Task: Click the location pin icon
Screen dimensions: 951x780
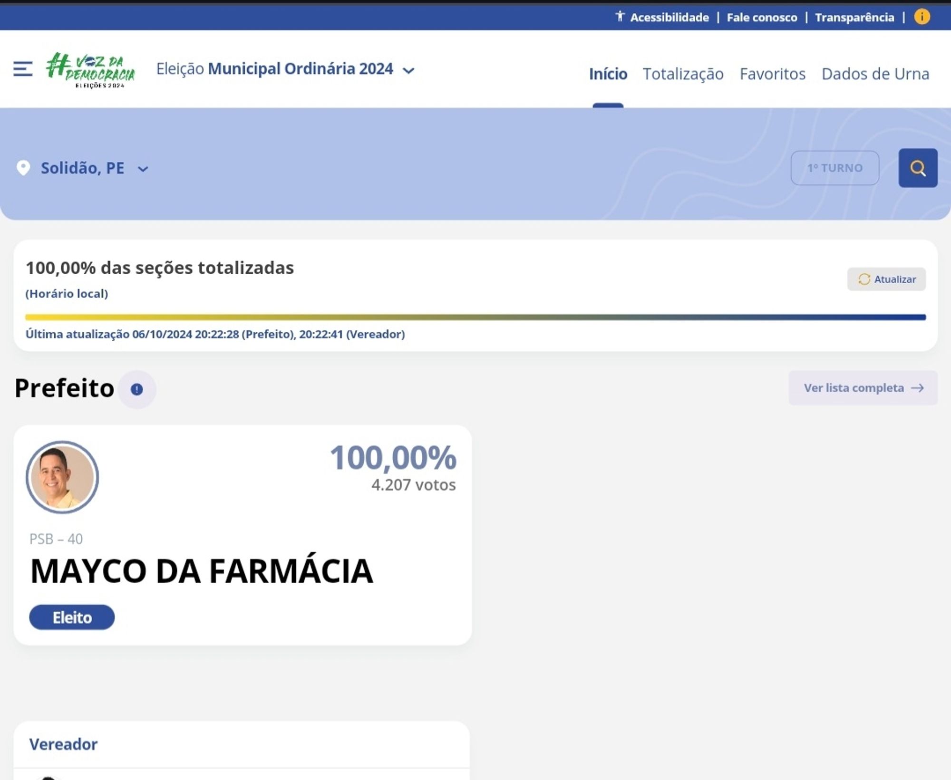Action: [x=23, y=168]
